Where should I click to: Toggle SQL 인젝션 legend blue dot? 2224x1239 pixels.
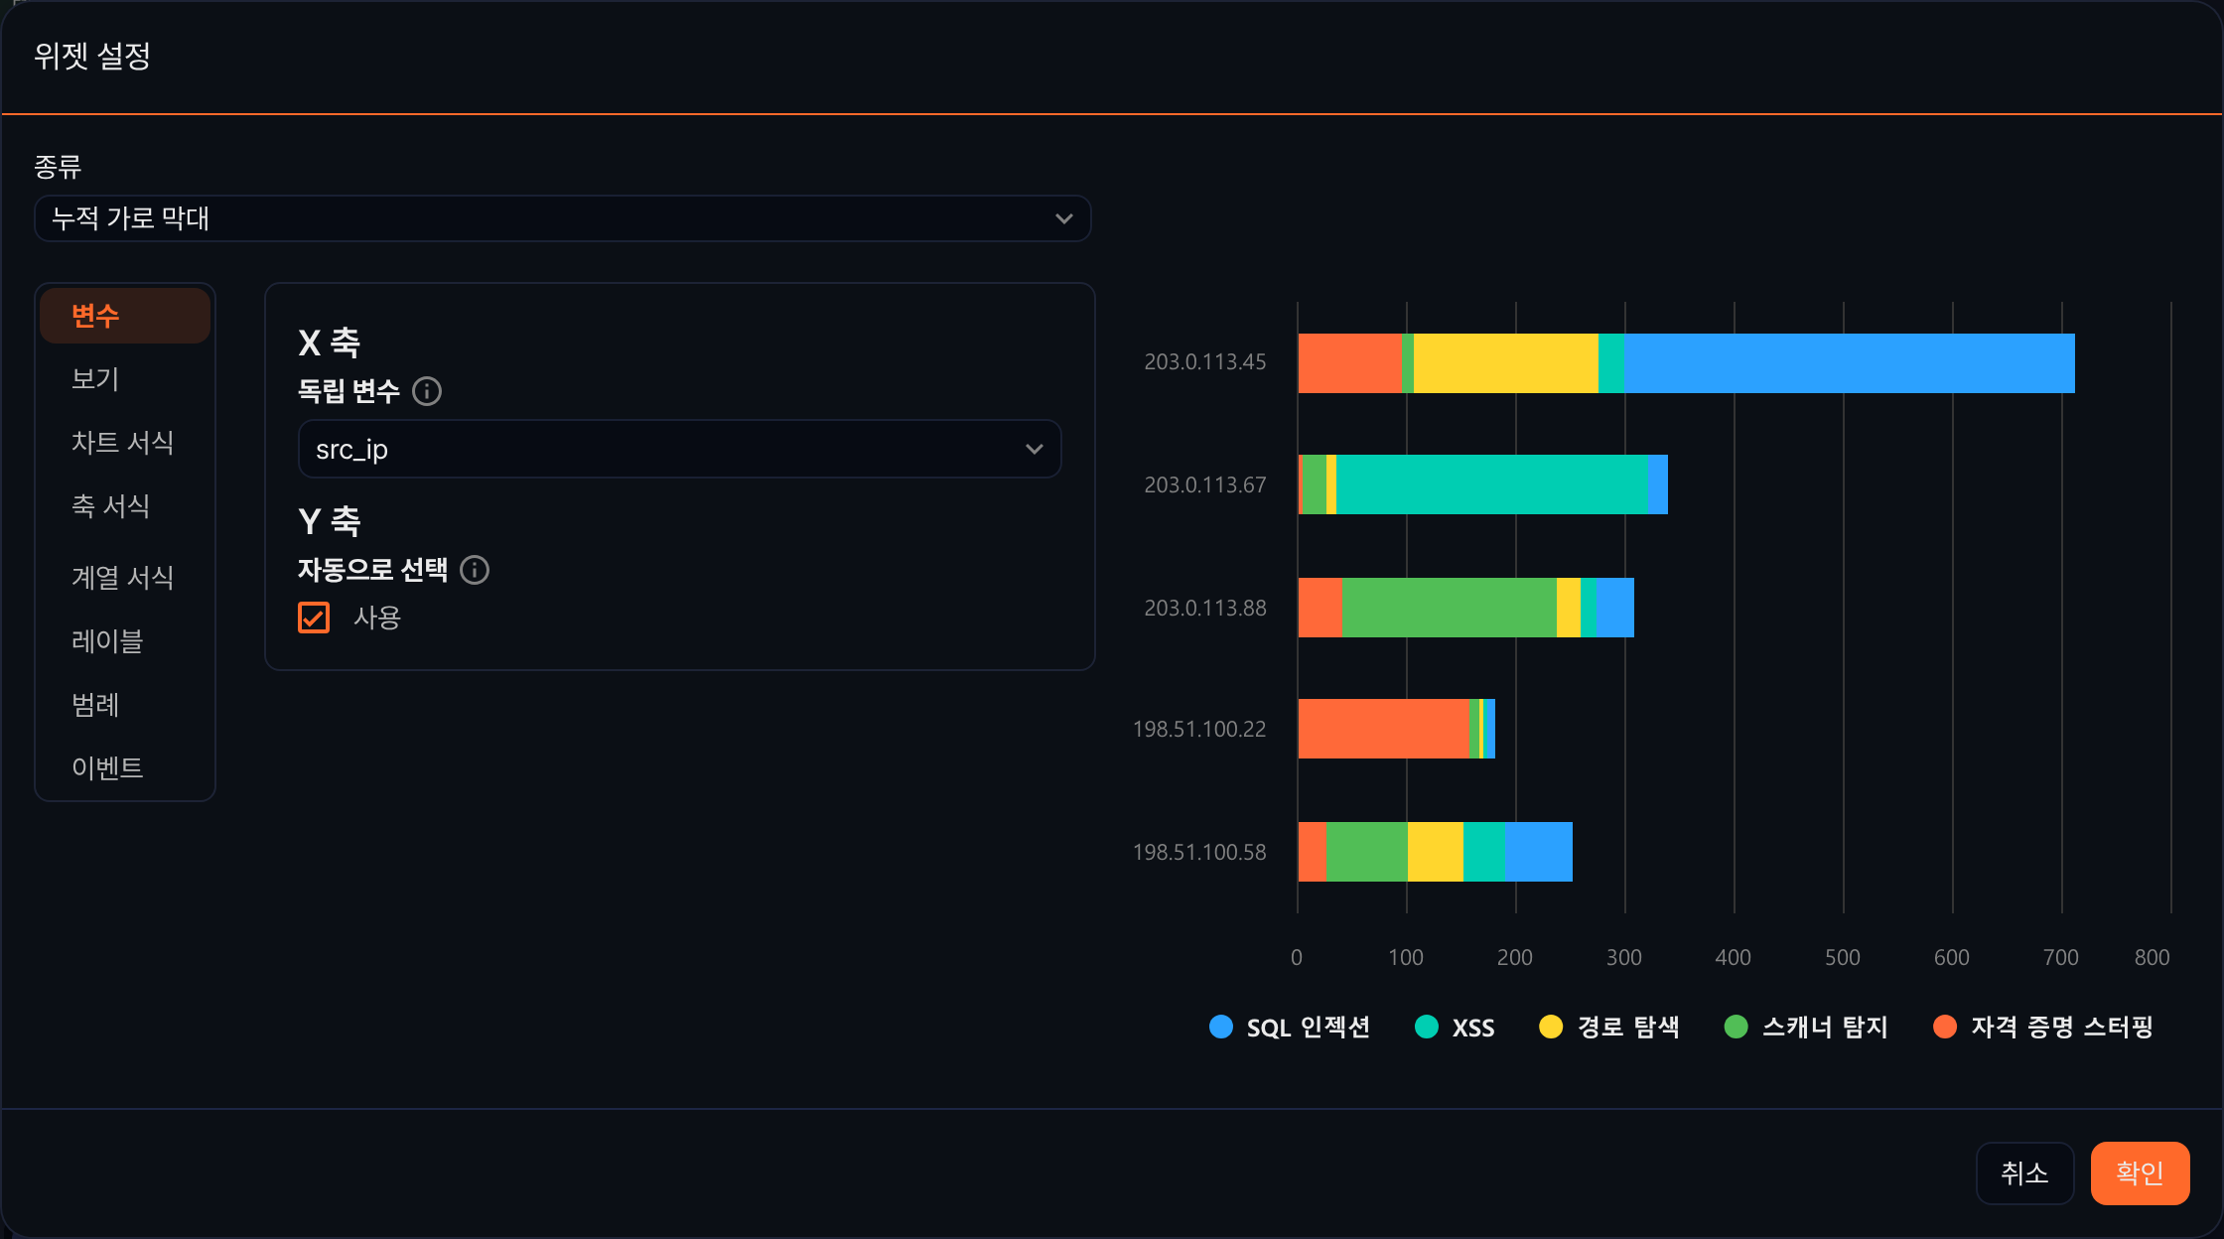click(x=1221, y=1027)
